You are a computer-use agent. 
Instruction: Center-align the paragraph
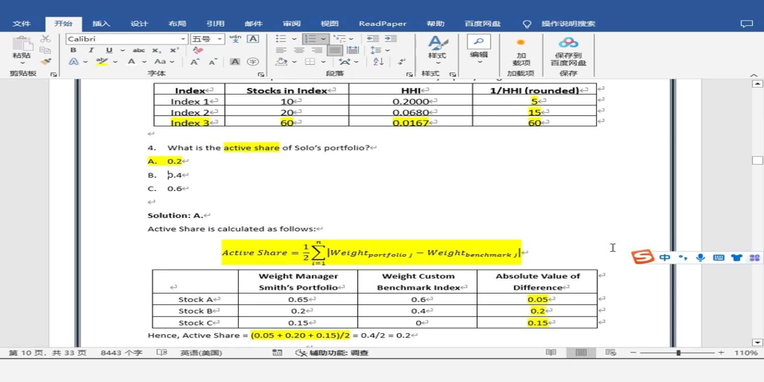point(299,50)
